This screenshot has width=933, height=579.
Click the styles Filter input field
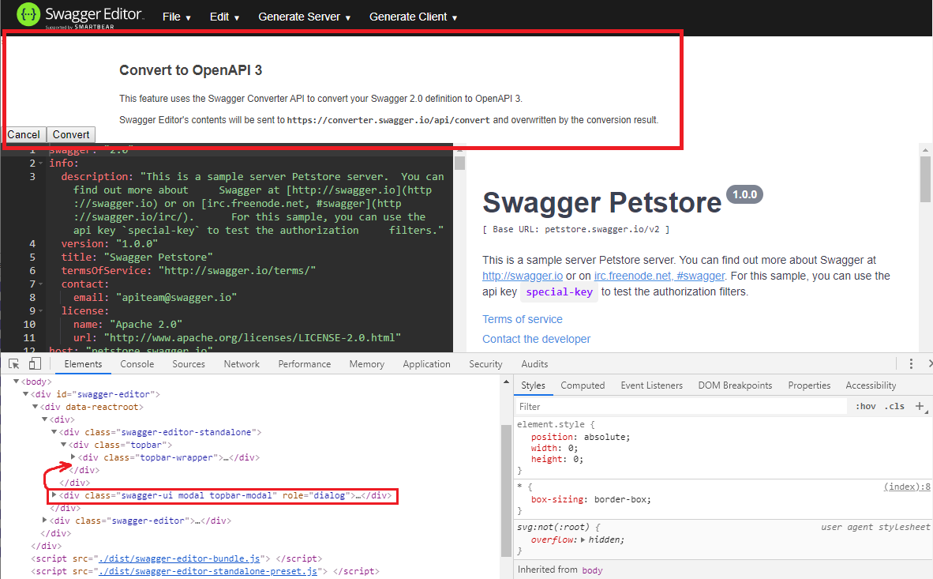click(681, 406)
